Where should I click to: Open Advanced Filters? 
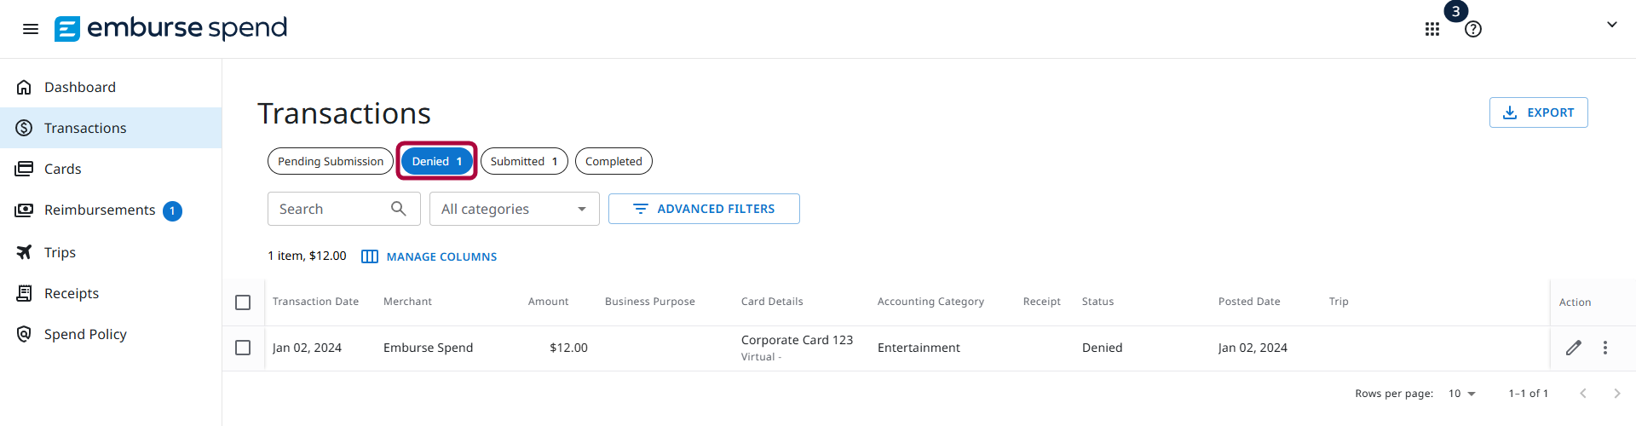click(x=704, y=209)
